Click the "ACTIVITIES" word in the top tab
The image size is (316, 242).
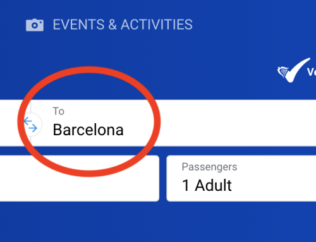point(157,25)
